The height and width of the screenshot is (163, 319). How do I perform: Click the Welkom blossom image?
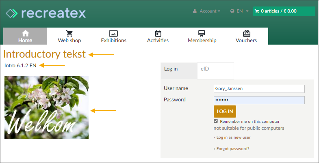pos(46,108)
